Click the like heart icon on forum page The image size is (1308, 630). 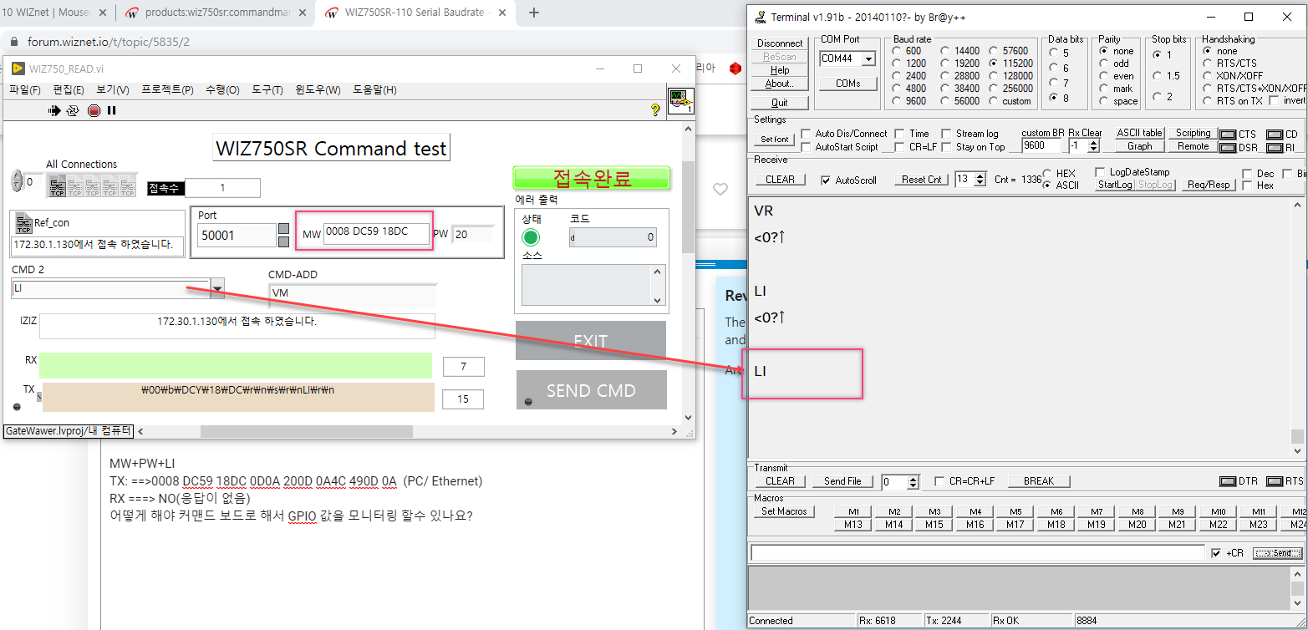click(x=720, y=190)
